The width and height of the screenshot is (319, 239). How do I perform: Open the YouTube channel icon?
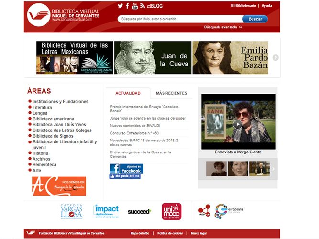pyautogui.click(x=135, y=6)
